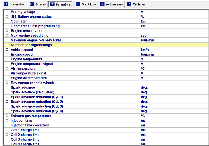
Task: Click the F4 icon beside Paramètres
Action: (52, 4)
